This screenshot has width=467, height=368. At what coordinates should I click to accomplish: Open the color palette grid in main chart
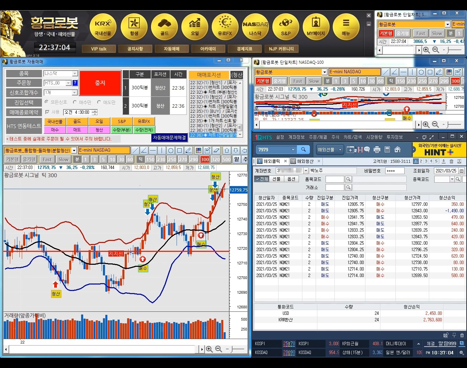click(198, 150)
